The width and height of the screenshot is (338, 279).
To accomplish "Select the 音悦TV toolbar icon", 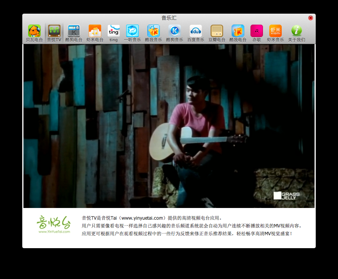I will tap(54, 33).
